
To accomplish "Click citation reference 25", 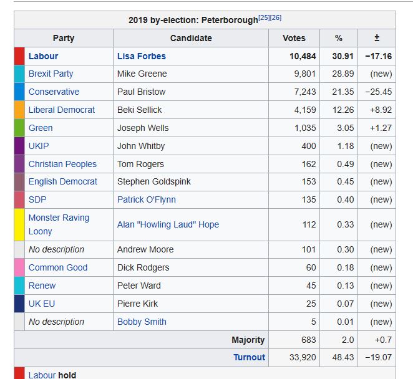I will (264, 18).
